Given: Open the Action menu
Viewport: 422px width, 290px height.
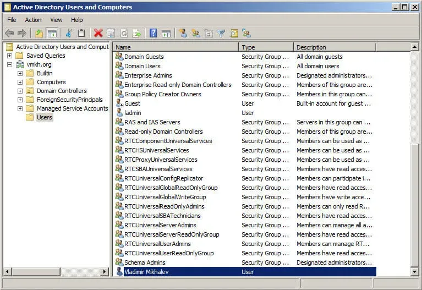Looking at the screenshot, I should pos(33,20).
